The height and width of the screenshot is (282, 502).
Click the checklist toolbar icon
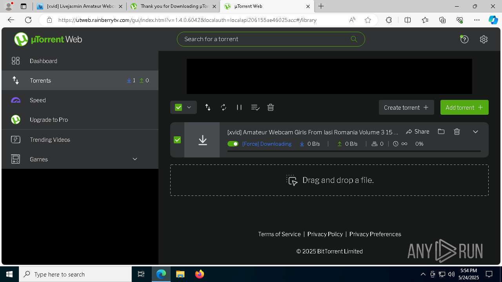click(255, 107)
